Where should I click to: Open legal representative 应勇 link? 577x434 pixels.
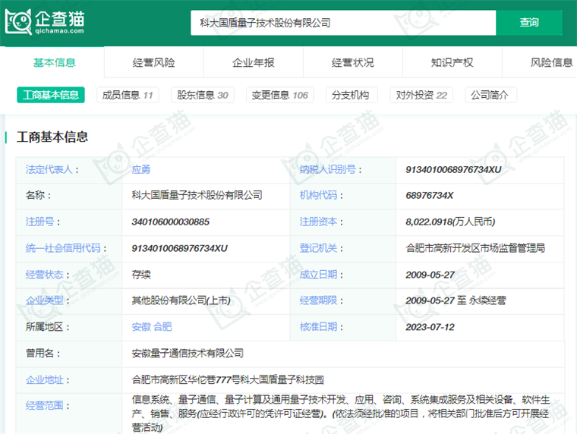coord(141,169)
